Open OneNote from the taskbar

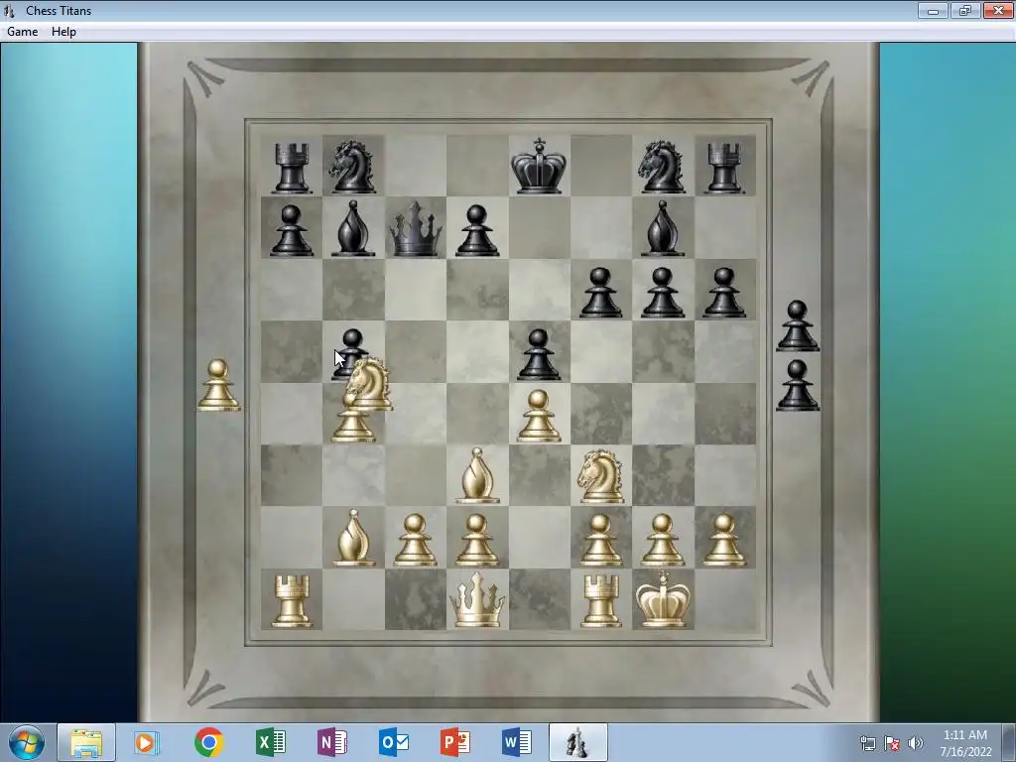coord(332,742)
